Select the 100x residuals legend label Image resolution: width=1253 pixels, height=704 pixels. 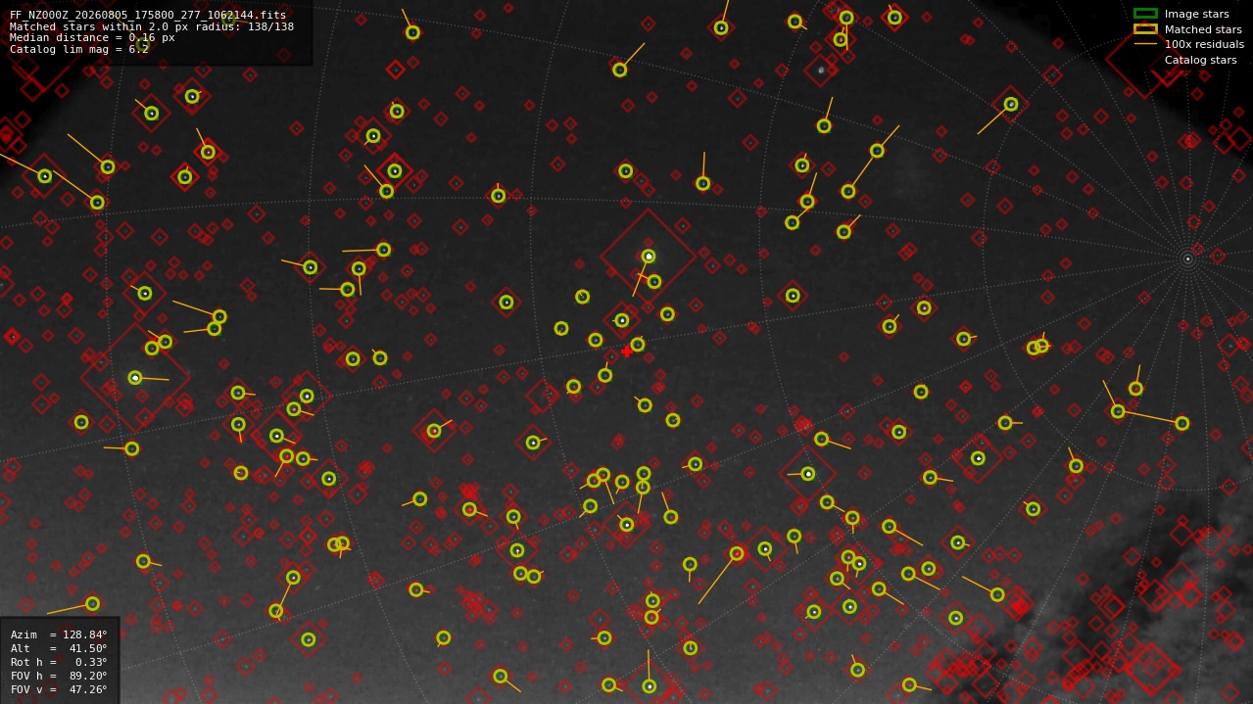coord(1204,45)
